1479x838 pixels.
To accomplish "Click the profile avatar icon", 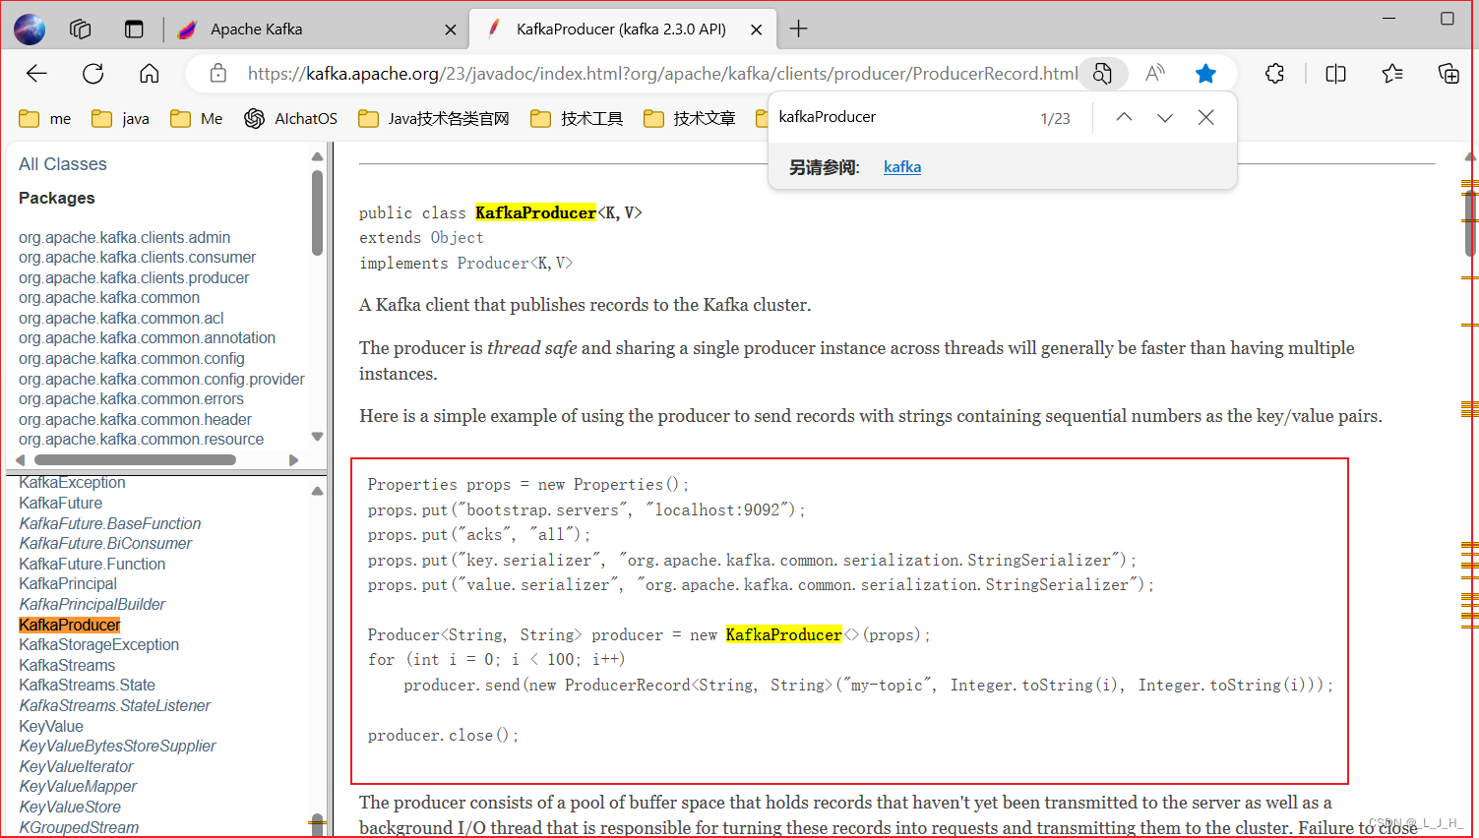I will click(x=30, y=30).
